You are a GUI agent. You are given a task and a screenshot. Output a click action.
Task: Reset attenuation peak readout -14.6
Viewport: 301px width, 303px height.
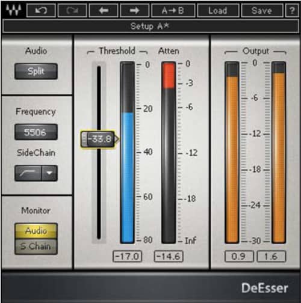(169, 256)
